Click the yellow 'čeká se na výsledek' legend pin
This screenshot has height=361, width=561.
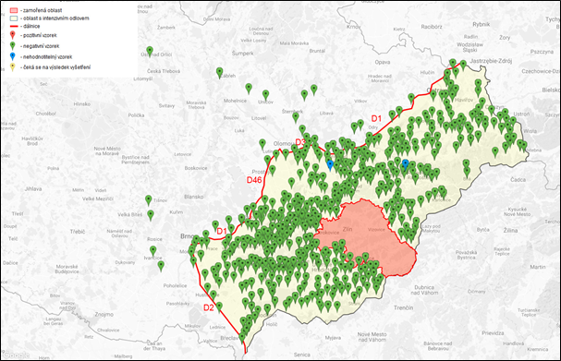pos(13,66)
